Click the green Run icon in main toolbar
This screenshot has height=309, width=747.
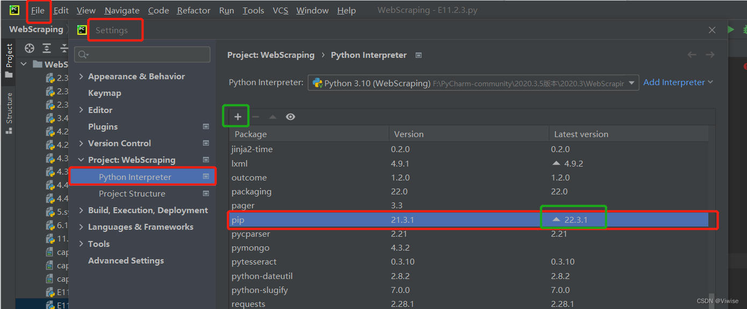tap(730, 29)
